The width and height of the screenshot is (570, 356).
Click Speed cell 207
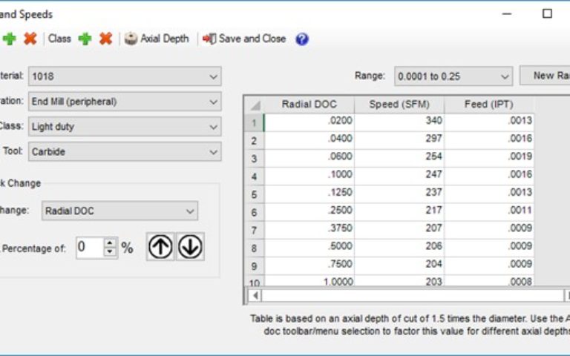pos(399,230)
